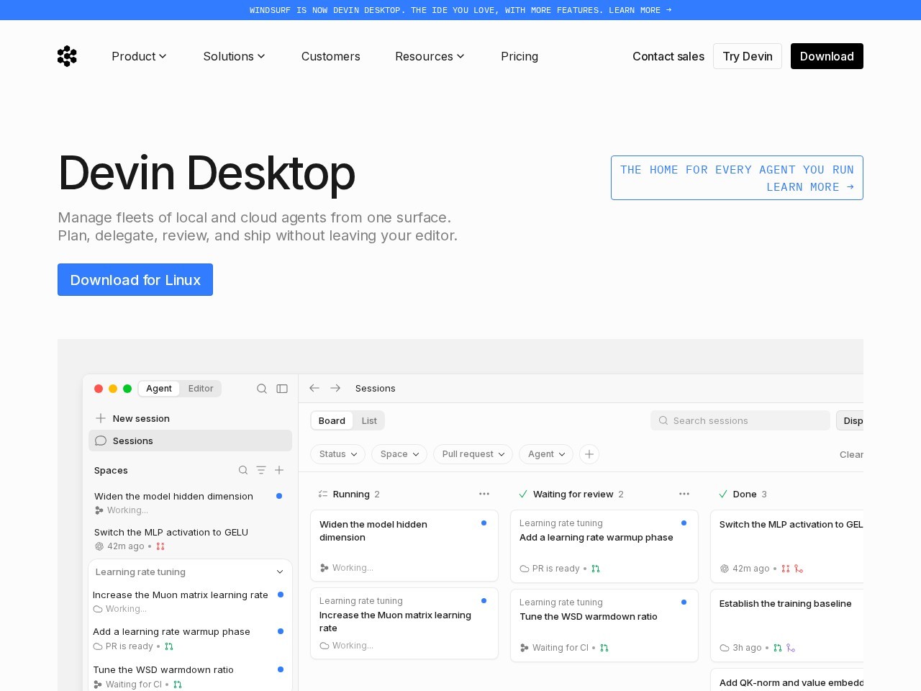Click the Running column status icon
This screenshot has height=691, width=921.
tap(323, 494)
